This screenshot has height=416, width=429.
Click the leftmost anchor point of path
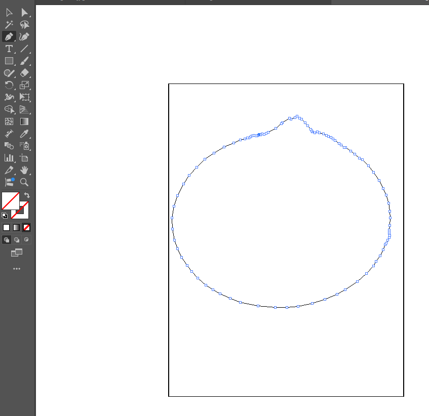[x=172, y=218]
